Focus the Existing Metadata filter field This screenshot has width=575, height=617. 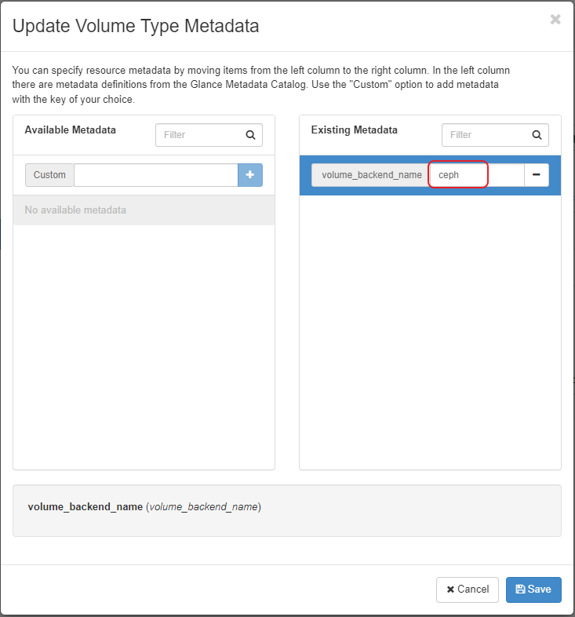(484, 135)
